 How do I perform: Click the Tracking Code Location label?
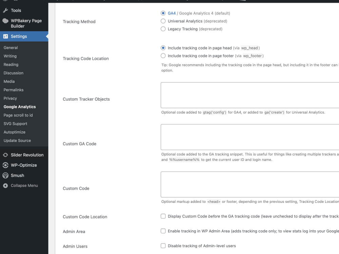[x=86, y=59]
